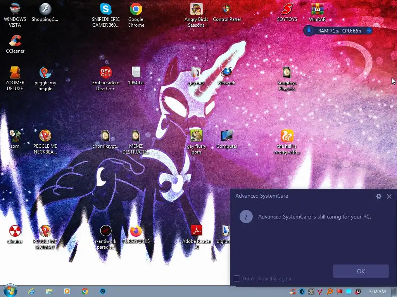Image resolution: width=397 pixels, height=297 pixels.
Task: Click the monitor network tray icon
Action: [349, 291]
